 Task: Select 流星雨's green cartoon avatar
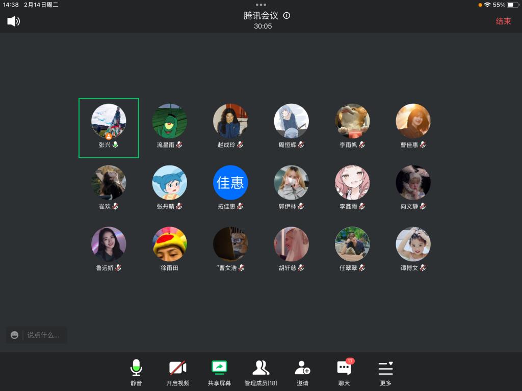[169, 121]
